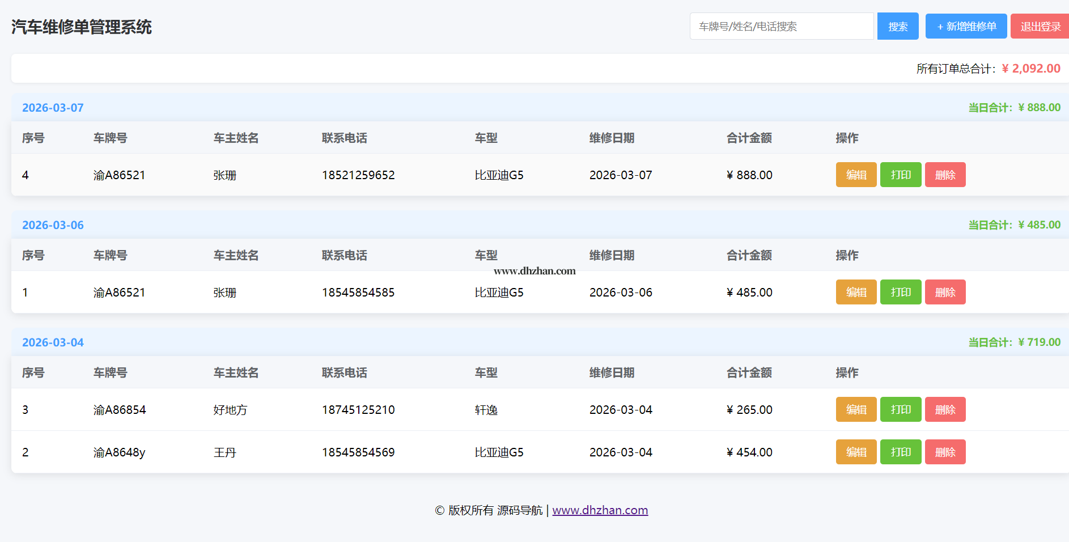Delete the order for plate 渝A86854
This screenshot has height=542, width=1069.
[945, 409]
